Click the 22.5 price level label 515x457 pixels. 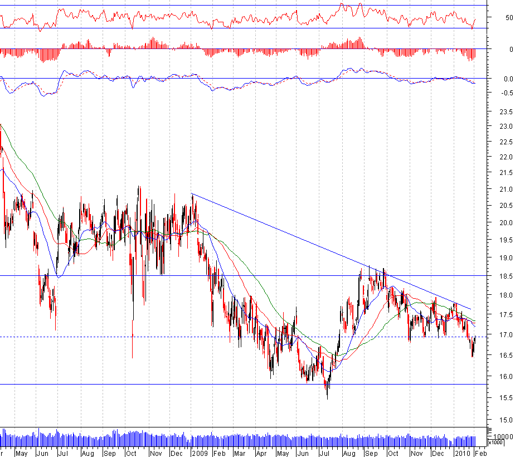click(506, 142)
